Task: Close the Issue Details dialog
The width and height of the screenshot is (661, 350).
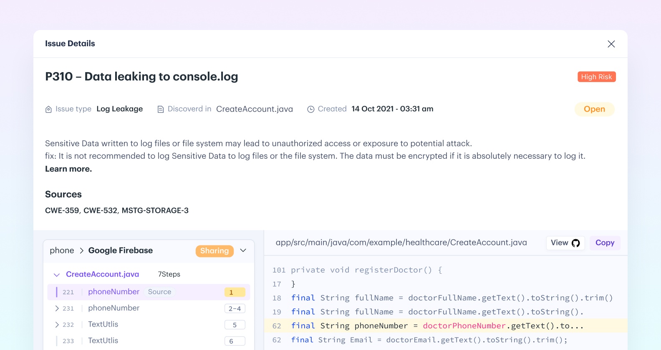Action: pos(611,44)
